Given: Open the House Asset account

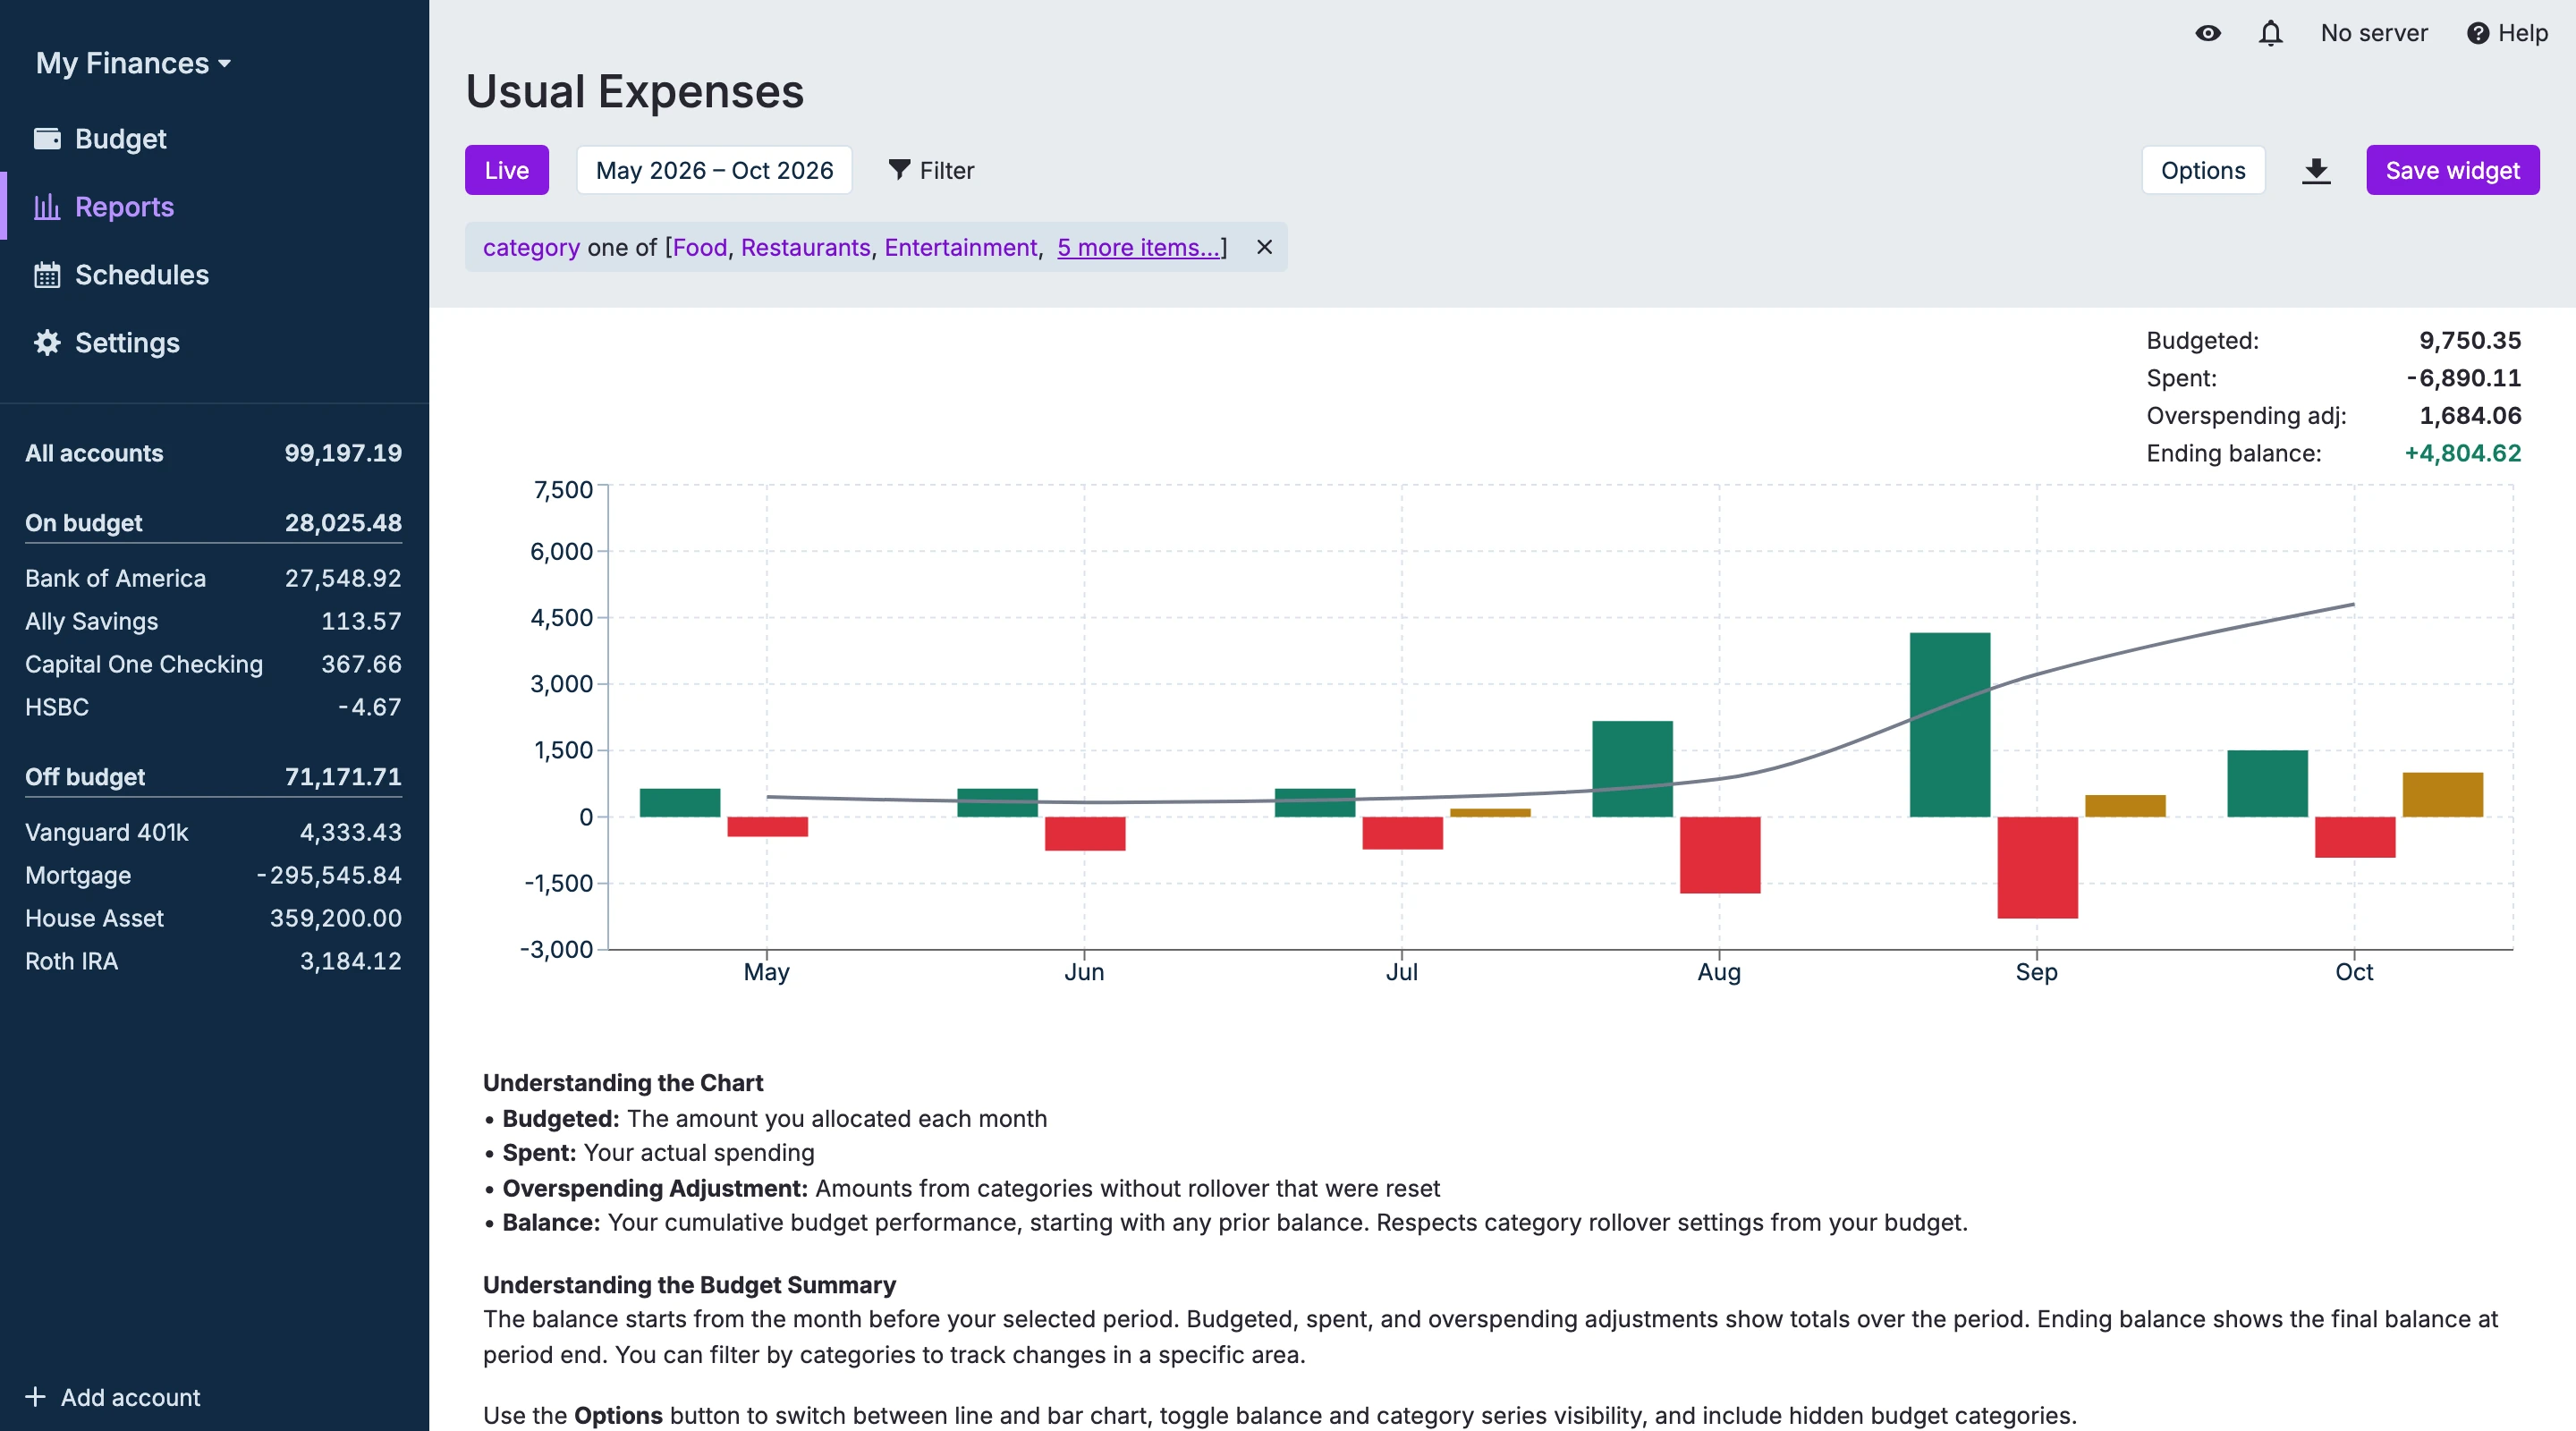Looking at the screenshot, I should click(214, 918).
